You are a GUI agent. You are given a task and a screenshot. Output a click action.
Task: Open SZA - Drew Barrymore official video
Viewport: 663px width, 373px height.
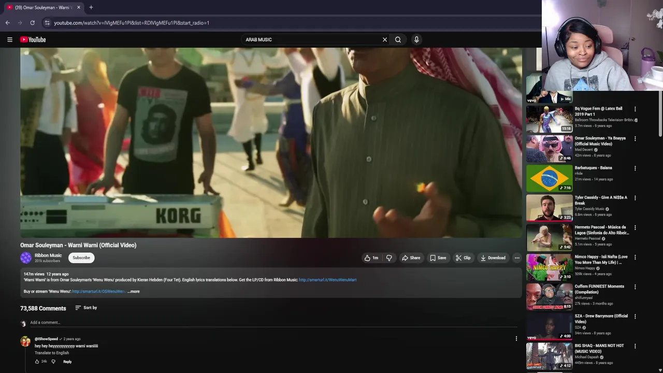pos(601,319)
